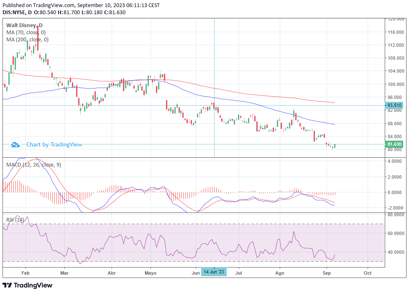Click the '14 Jun '23' date marker
409x293 pixels.
tap(214, 272)
